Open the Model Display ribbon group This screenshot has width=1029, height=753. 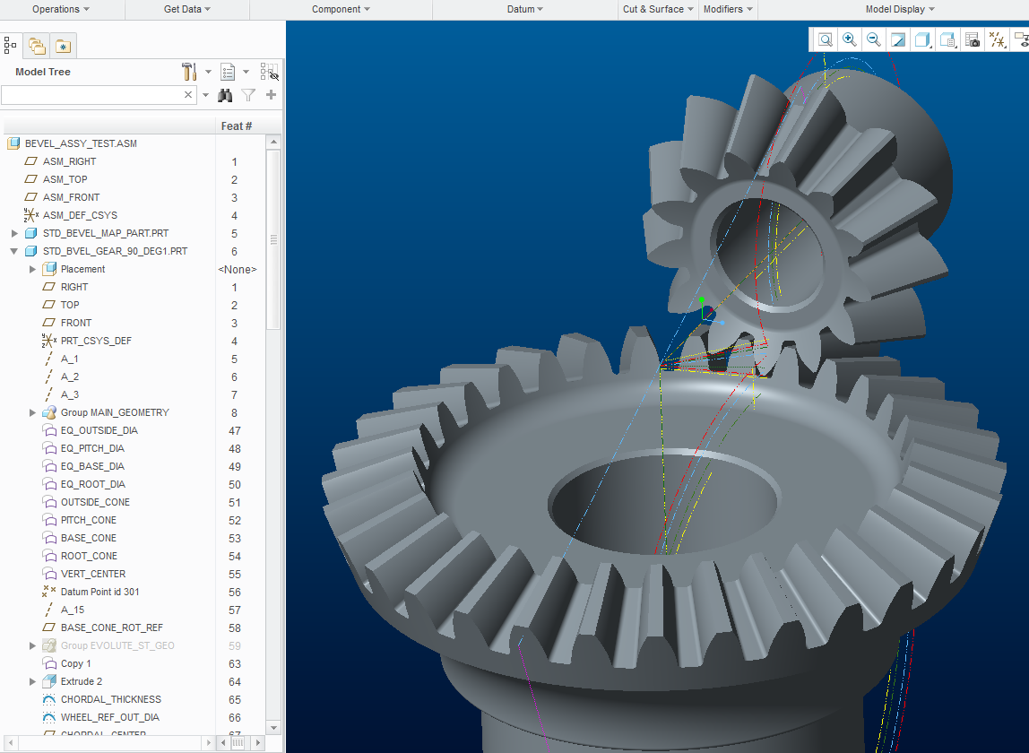pyautogui.click(x=900, y=9)
